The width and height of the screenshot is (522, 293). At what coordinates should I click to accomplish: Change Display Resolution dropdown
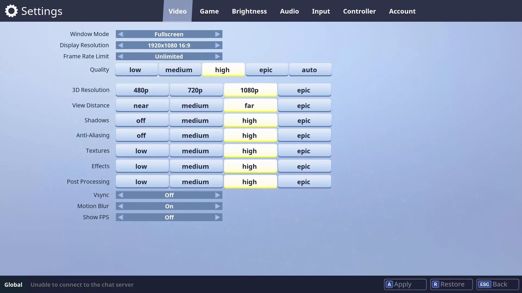coord(169,45)
